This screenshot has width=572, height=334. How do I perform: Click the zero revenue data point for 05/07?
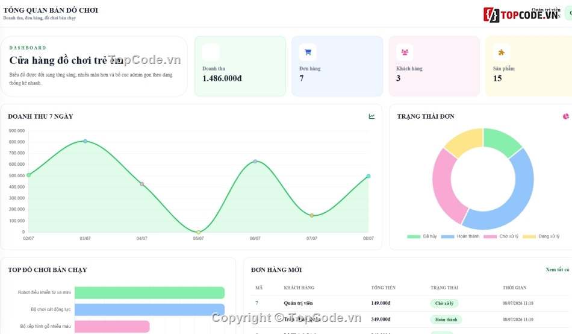pyautogui.click(x=199, y=232)
